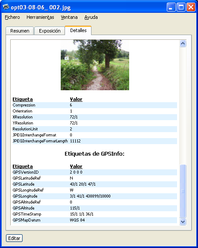This screenshot has height=248, width=198.
Task: Click the GPSLatitude value 43/1 20/1 47/1
Action: (83, 184)
